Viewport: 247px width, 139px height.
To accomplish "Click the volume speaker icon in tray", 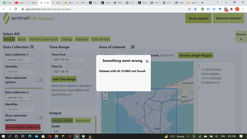I will [217, 136].
